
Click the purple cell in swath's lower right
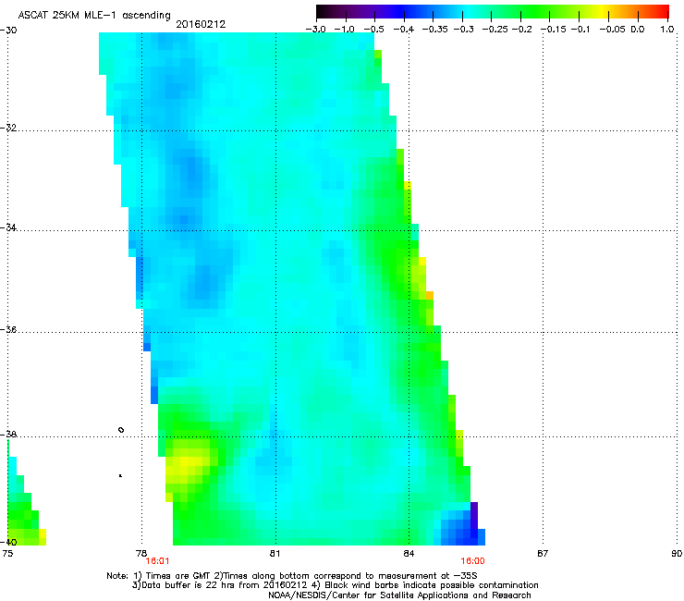474,515
